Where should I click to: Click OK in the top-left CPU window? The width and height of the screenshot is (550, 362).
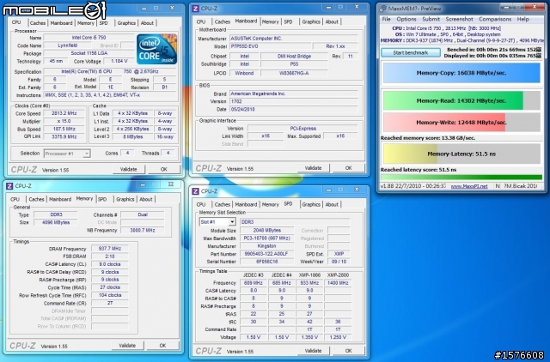pos(164,170)
